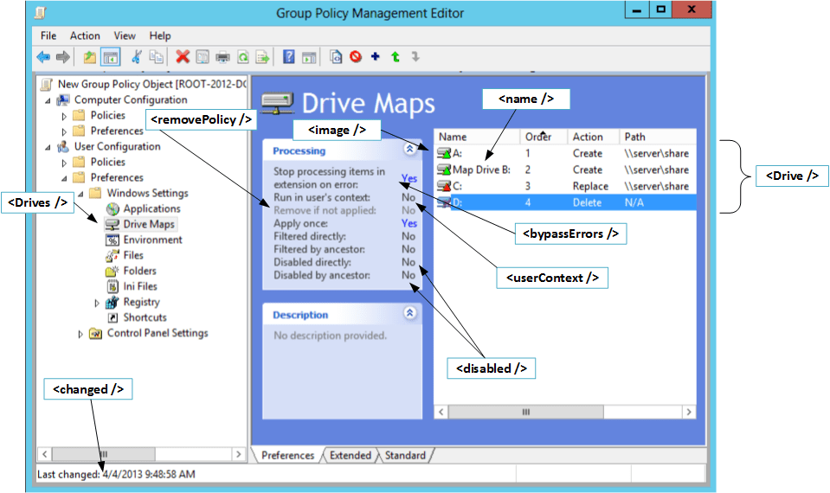This screenshot has width=830, height=493.
Task: Toggle the Show/Hide Action Pane icon
Action: click(x=309, y=57)
